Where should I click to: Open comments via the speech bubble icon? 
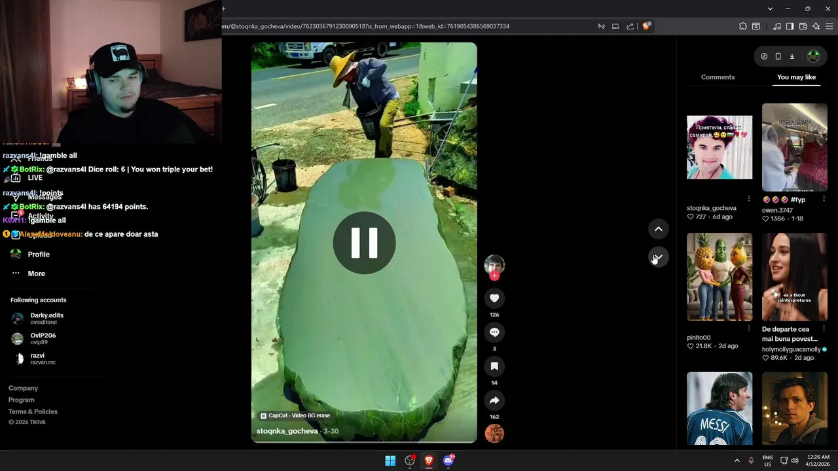coord(494,332)
